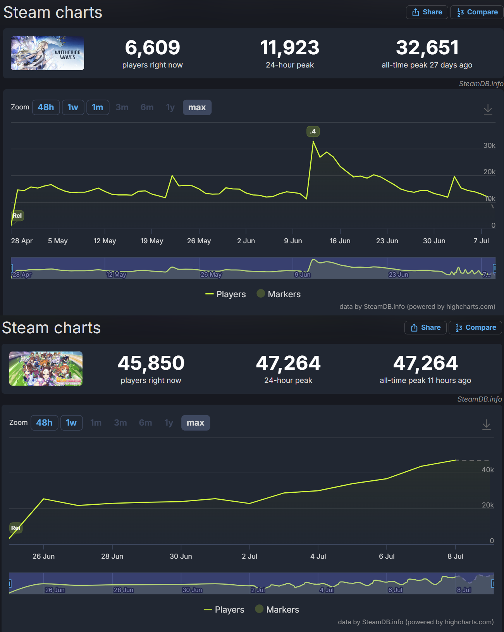The image size is (504, 632).
Task: Click Rel release marker on bottom chart
Action: [16, 528]
